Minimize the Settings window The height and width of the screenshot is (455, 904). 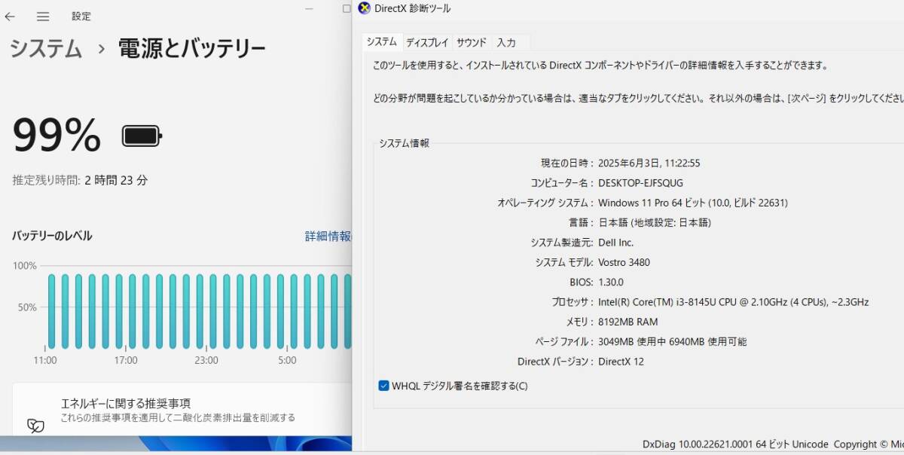pos(308,9)
